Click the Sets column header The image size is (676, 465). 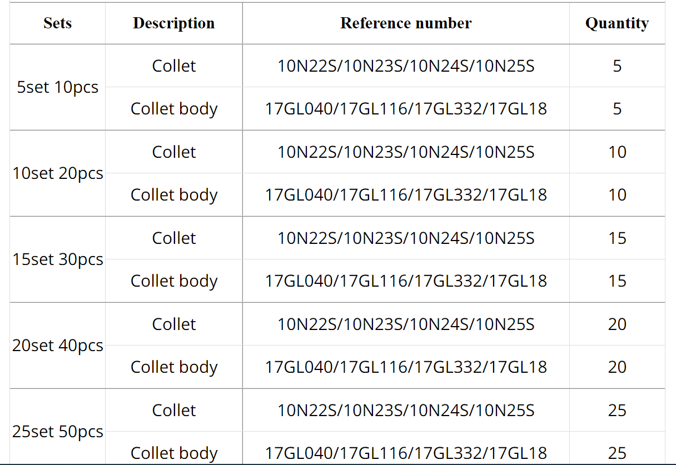tap(57, 23)
